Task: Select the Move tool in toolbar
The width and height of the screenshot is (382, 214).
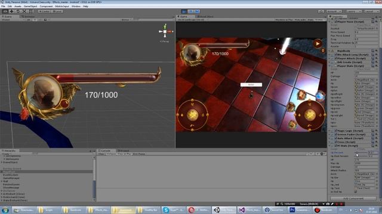Action: pos(11,11)
